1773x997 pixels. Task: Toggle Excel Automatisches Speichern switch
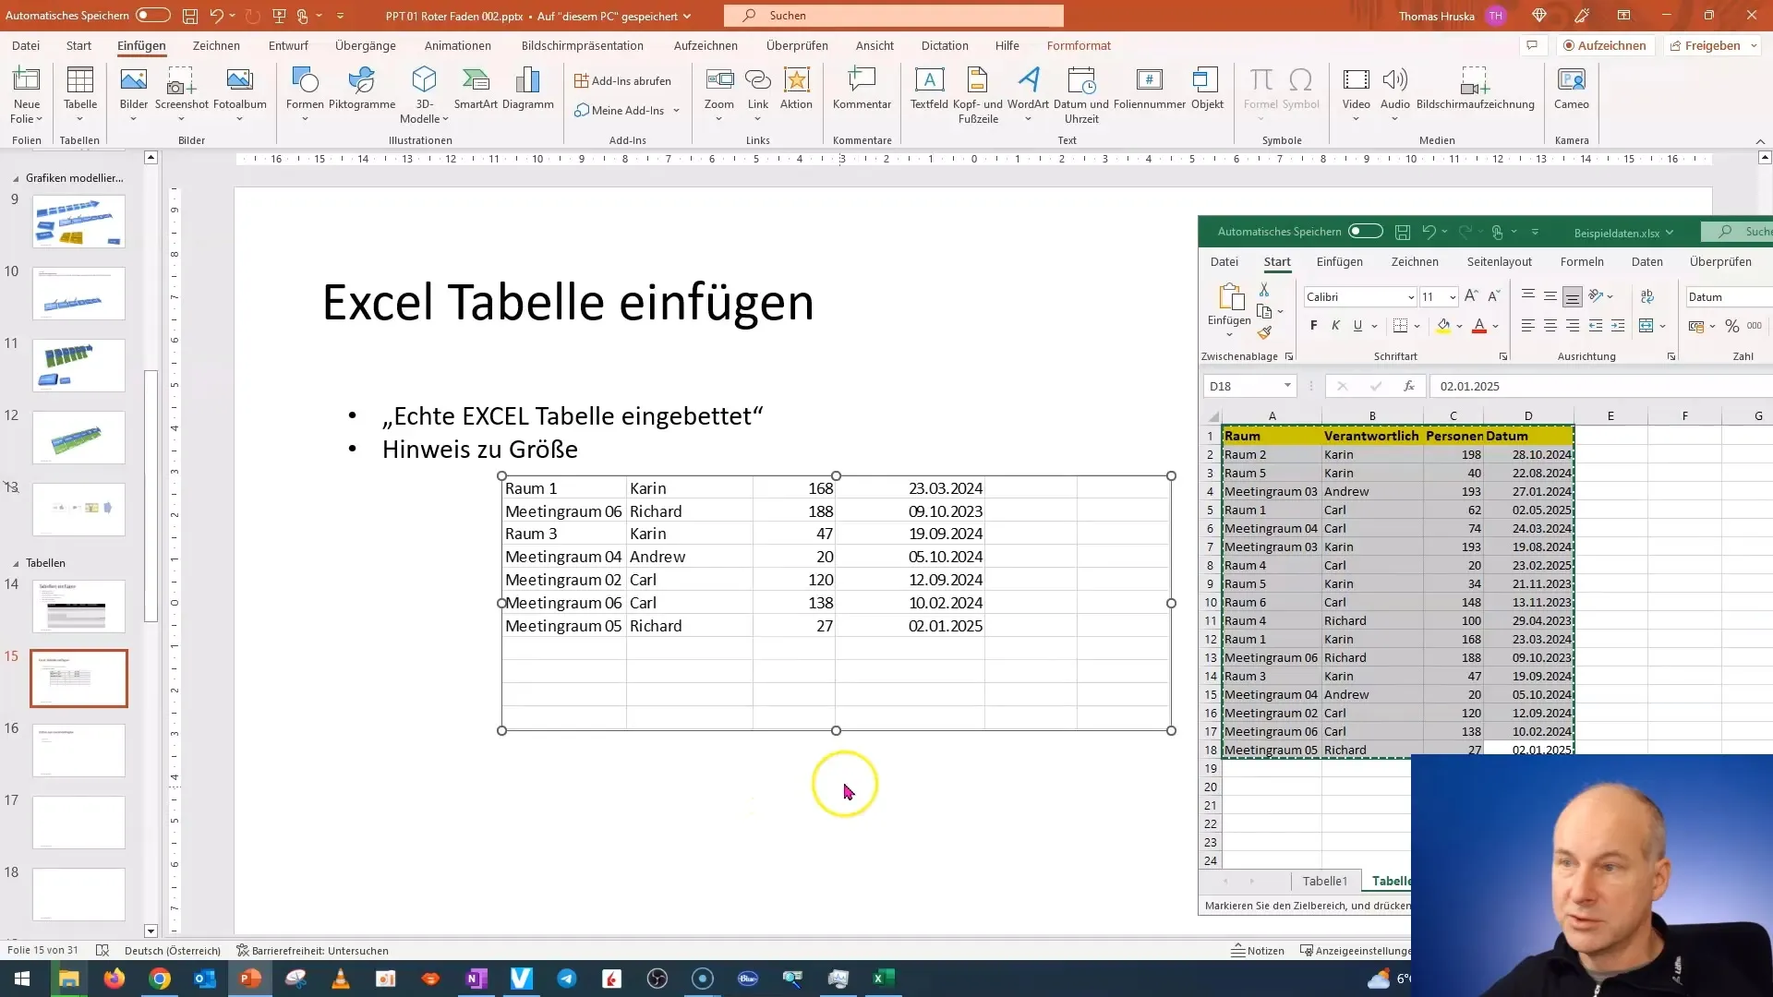[1366, 232]
